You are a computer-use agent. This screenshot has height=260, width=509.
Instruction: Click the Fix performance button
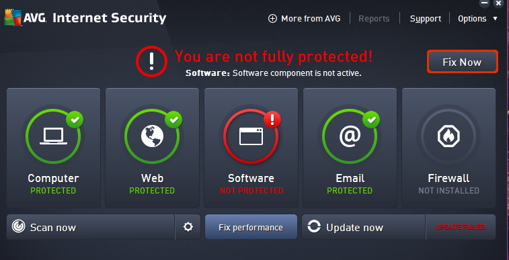pos(251,227)
